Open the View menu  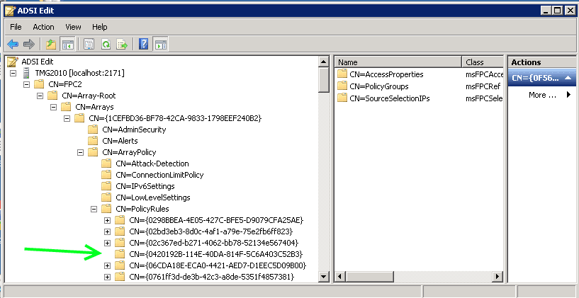click(x=73, y=27)
